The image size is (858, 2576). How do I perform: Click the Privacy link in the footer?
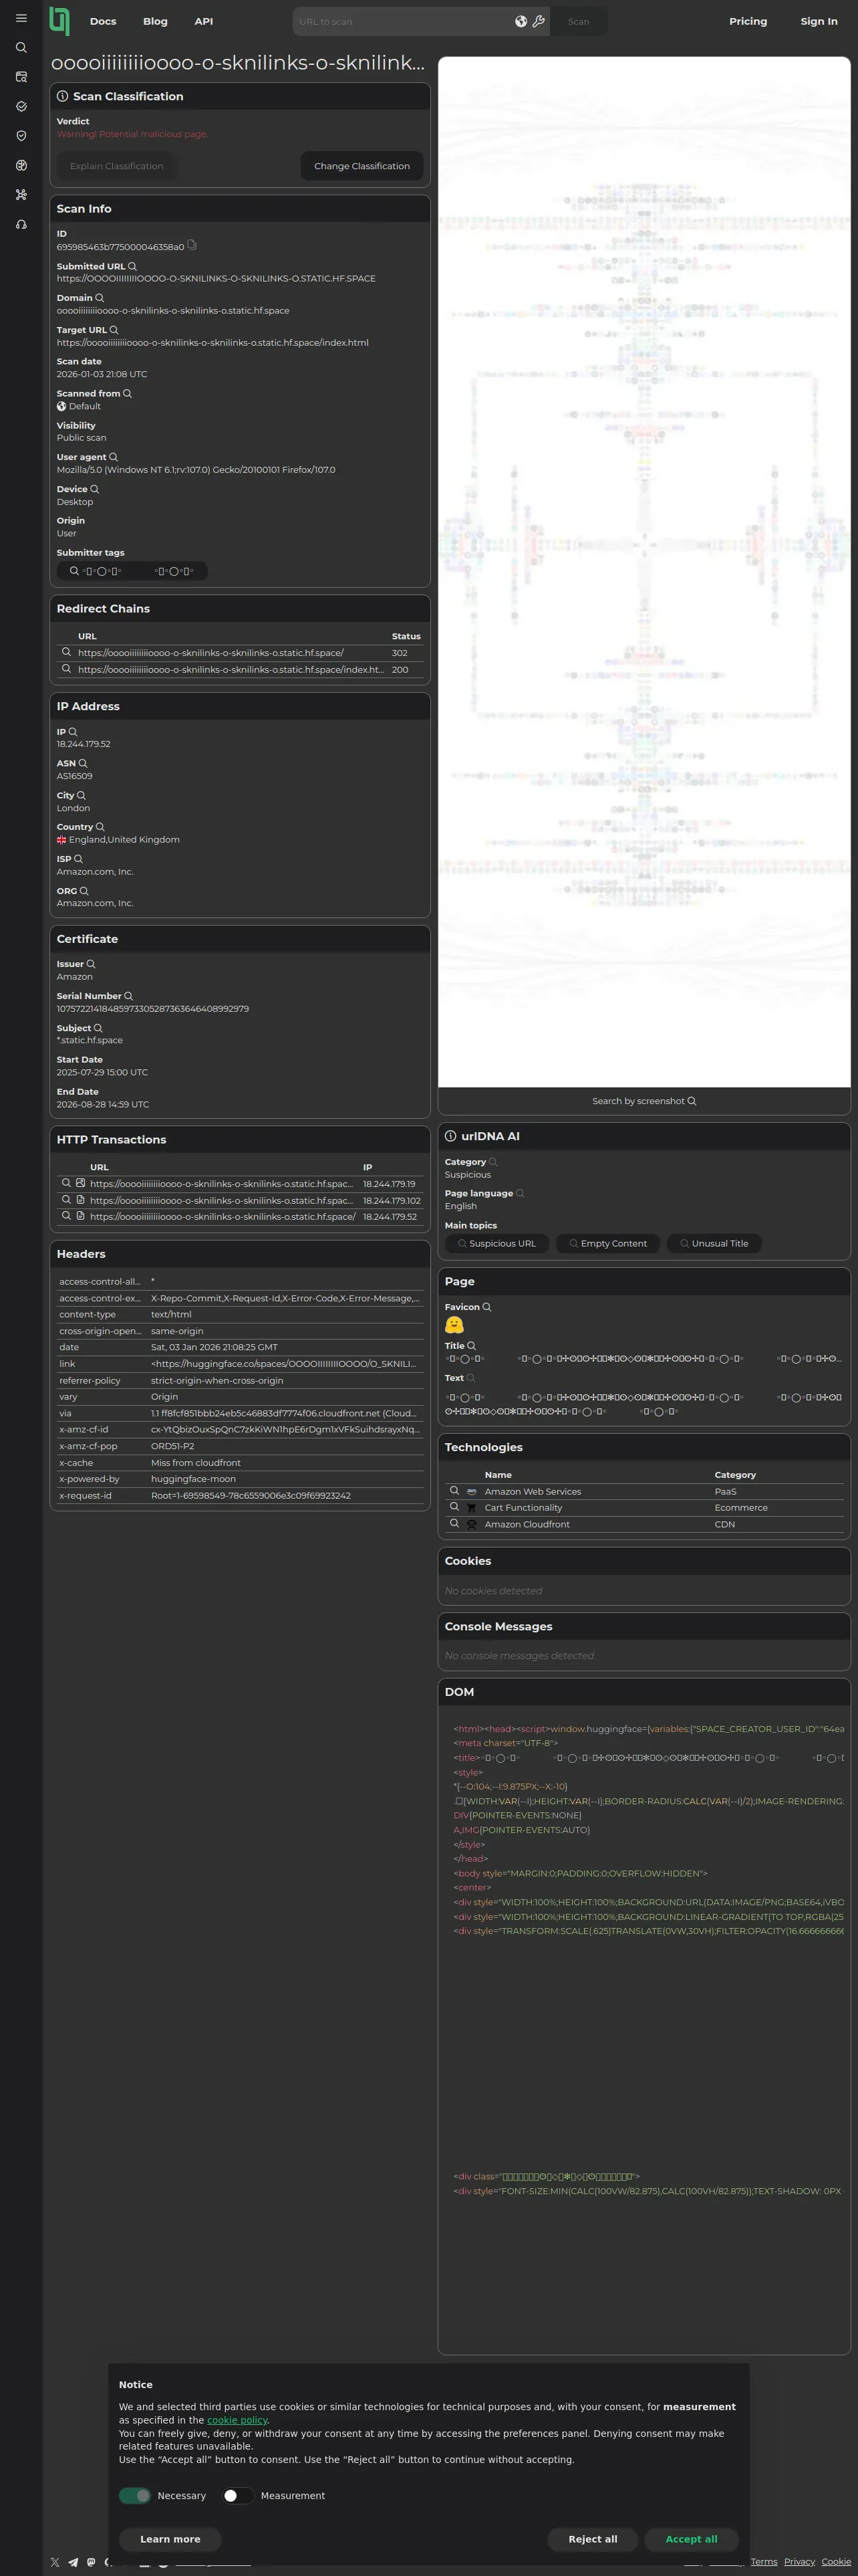tap(799, 2561)
